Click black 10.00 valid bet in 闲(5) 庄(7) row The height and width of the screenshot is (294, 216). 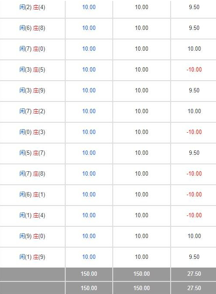click(142, 153)
